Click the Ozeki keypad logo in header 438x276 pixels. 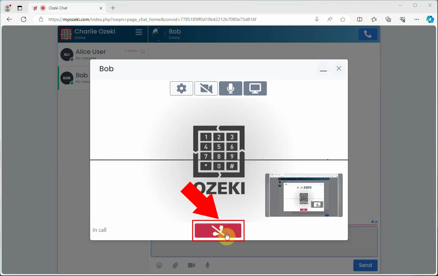(x=66, y=34)
